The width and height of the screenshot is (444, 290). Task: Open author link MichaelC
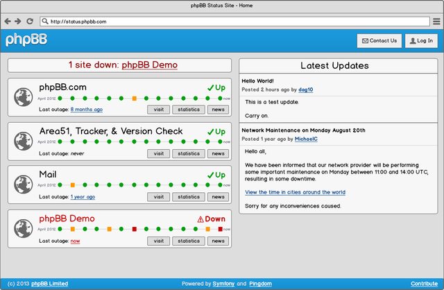click(306, 139)
